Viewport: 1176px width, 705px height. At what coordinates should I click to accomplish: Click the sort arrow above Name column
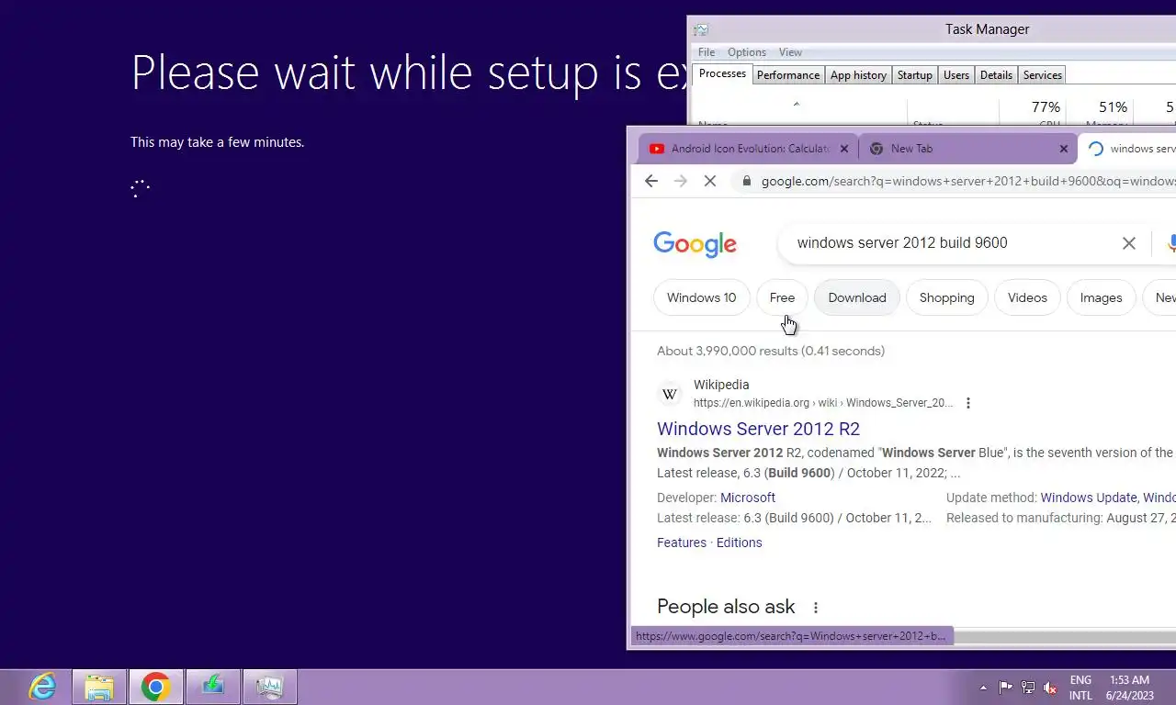pyautogui.click(x=797, y=105)
